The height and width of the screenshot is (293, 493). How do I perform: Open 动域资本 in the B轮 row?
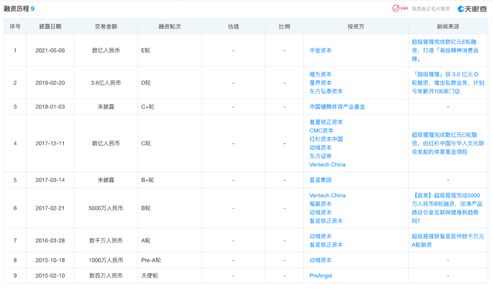click(x=320, y=212)
